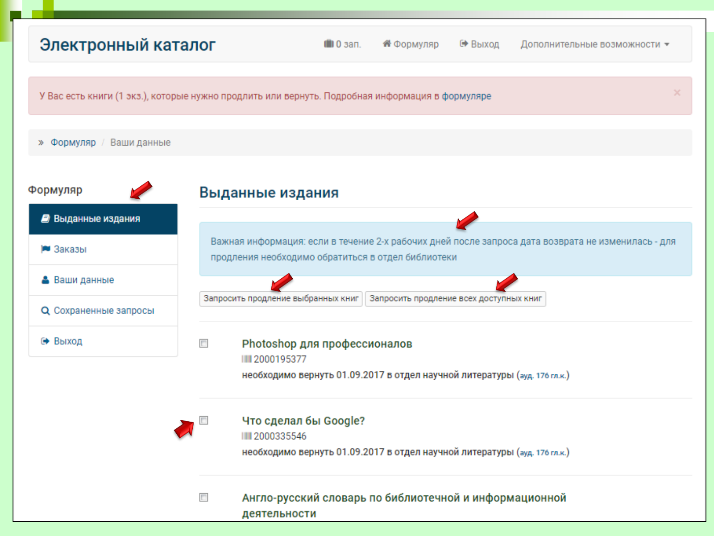This screenshot has height=536, width=714.
Task: Tick checkbox for Photoshop для профессионалов
Action: click(203, 343)
